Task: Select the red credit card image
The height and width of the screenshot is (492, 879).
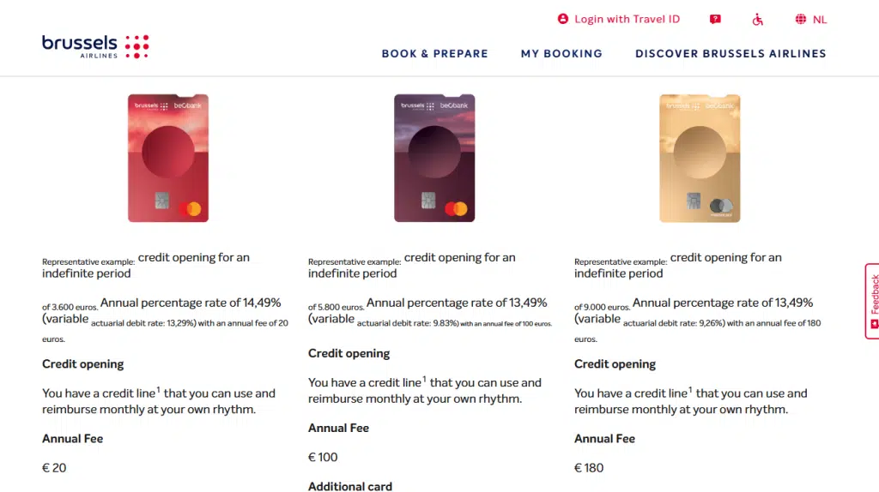Action: pyautogui.click(x=168, y=158)
